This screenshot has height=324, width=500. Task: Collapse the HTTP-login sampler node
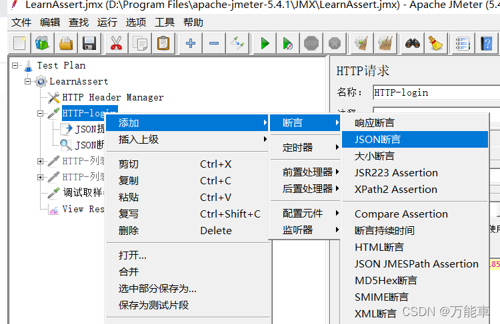click(40, 113)
